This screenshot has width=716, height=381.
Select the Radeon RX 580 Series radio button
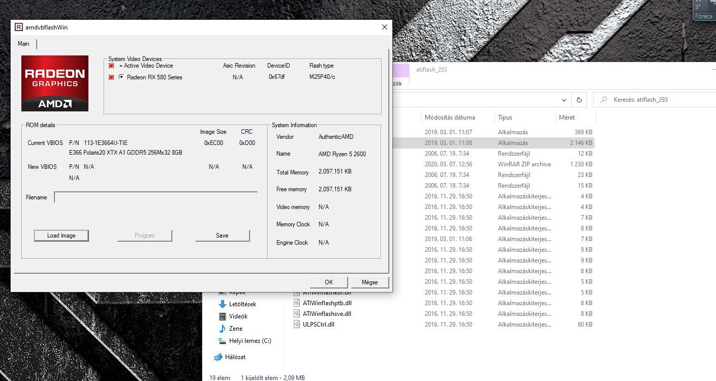121,77
